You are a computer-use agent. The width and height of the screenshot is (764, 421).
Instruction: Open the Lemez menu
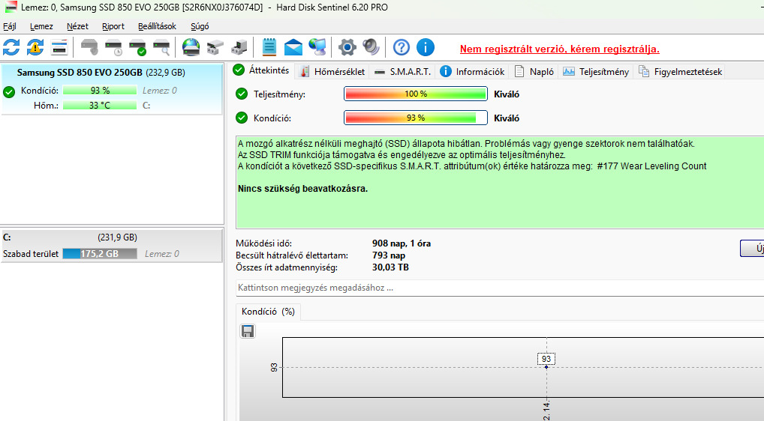(41, 26)
